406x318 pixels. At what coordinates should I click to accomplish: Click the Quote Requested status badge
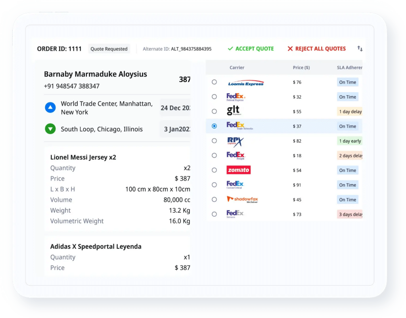coord(109,49)
